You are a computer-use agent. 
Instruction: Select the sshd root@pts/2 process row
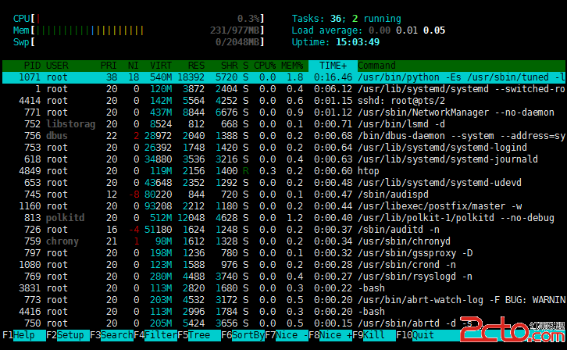[283, 101]
